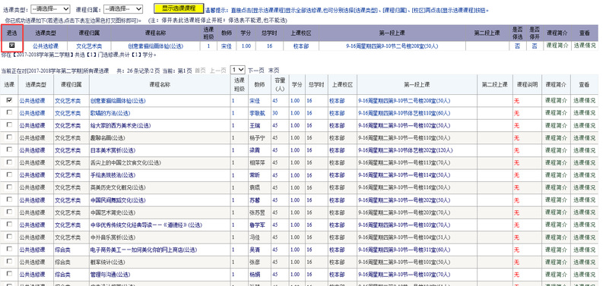Go to 下一页 next page link
This screenshot has width=606, height=286.
coord(256,71)
